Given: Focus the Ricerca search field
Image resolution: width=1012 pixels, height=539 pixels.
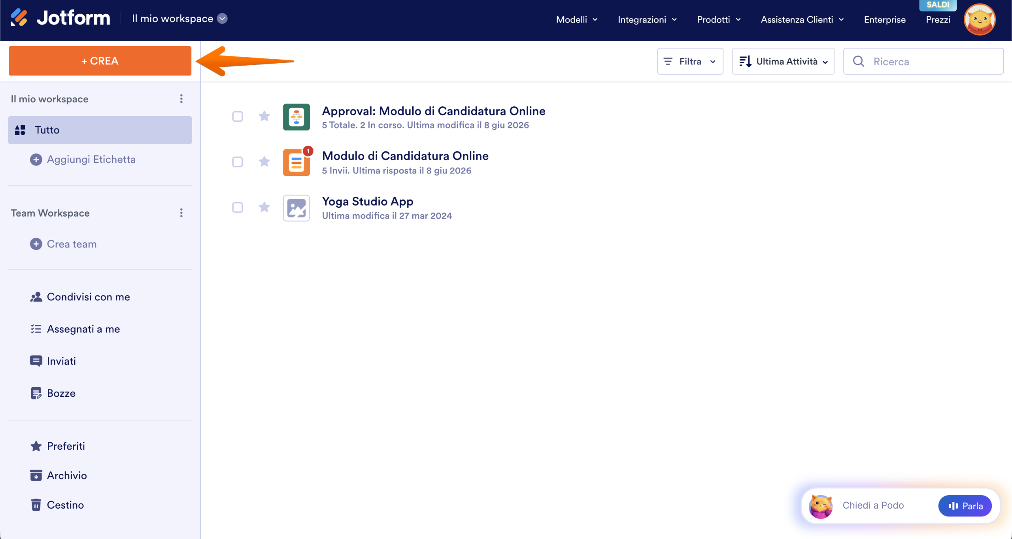Looking at the screenshot, I should [x=923, y=61].
